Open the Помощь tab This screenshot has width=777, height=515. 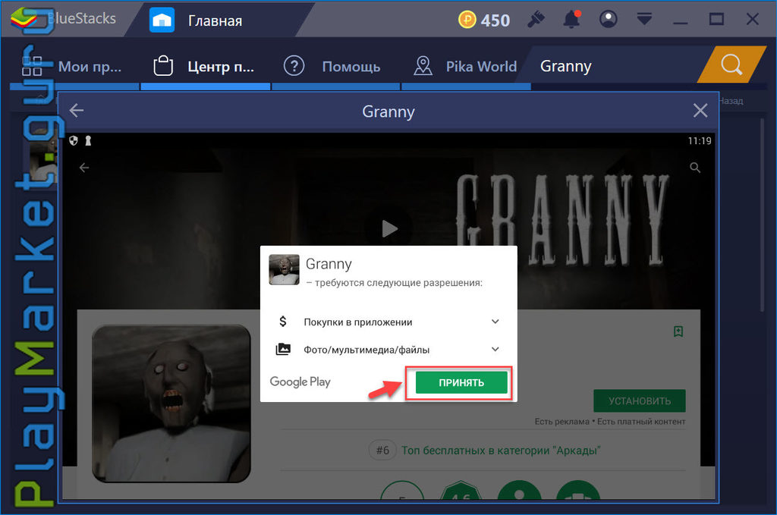click(x=336, y=66)
